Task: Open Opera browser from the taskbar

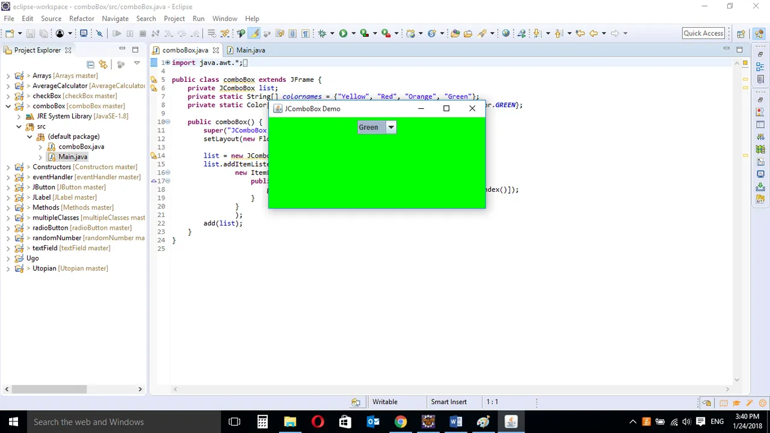Action: [318, 422]
